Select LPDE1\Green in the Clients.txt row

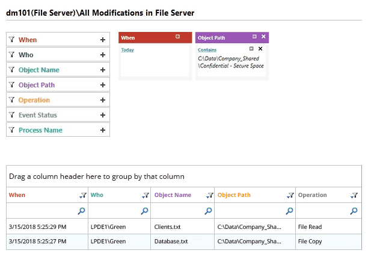119,227
